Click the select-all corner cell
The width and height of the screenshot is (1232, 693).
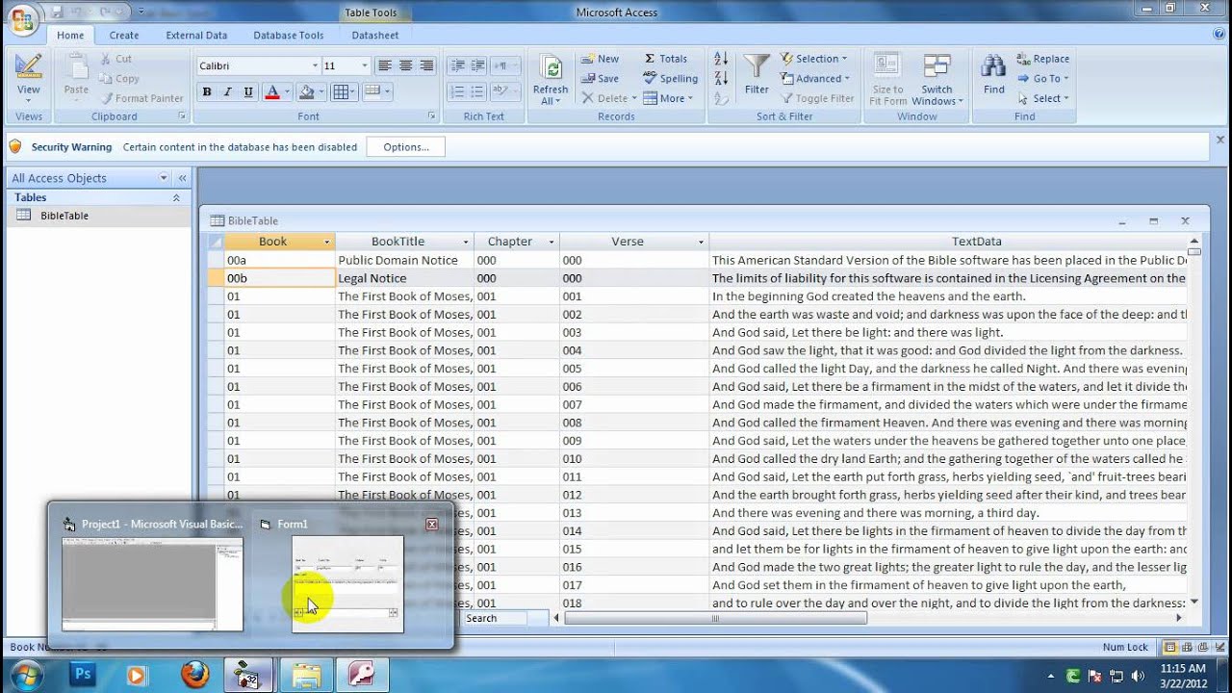click(x=216, y=242)
